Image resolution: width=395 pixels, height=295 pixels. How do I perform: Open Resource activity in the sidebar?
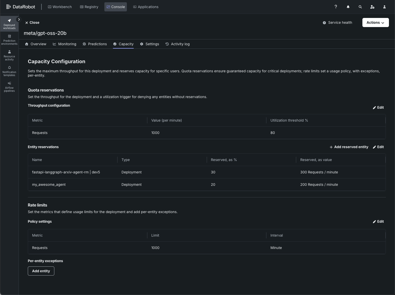tap(9, 55)
